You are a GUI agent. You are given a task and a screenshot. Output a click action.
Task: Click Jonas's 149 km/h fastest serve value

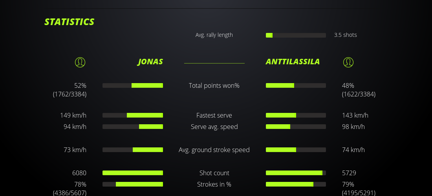(x=73, y=115)
